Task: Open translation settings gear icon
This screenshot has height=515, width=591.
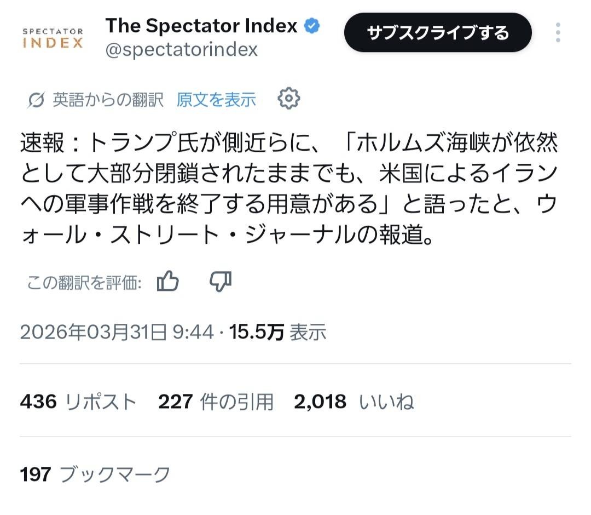Action: (288, 99)
